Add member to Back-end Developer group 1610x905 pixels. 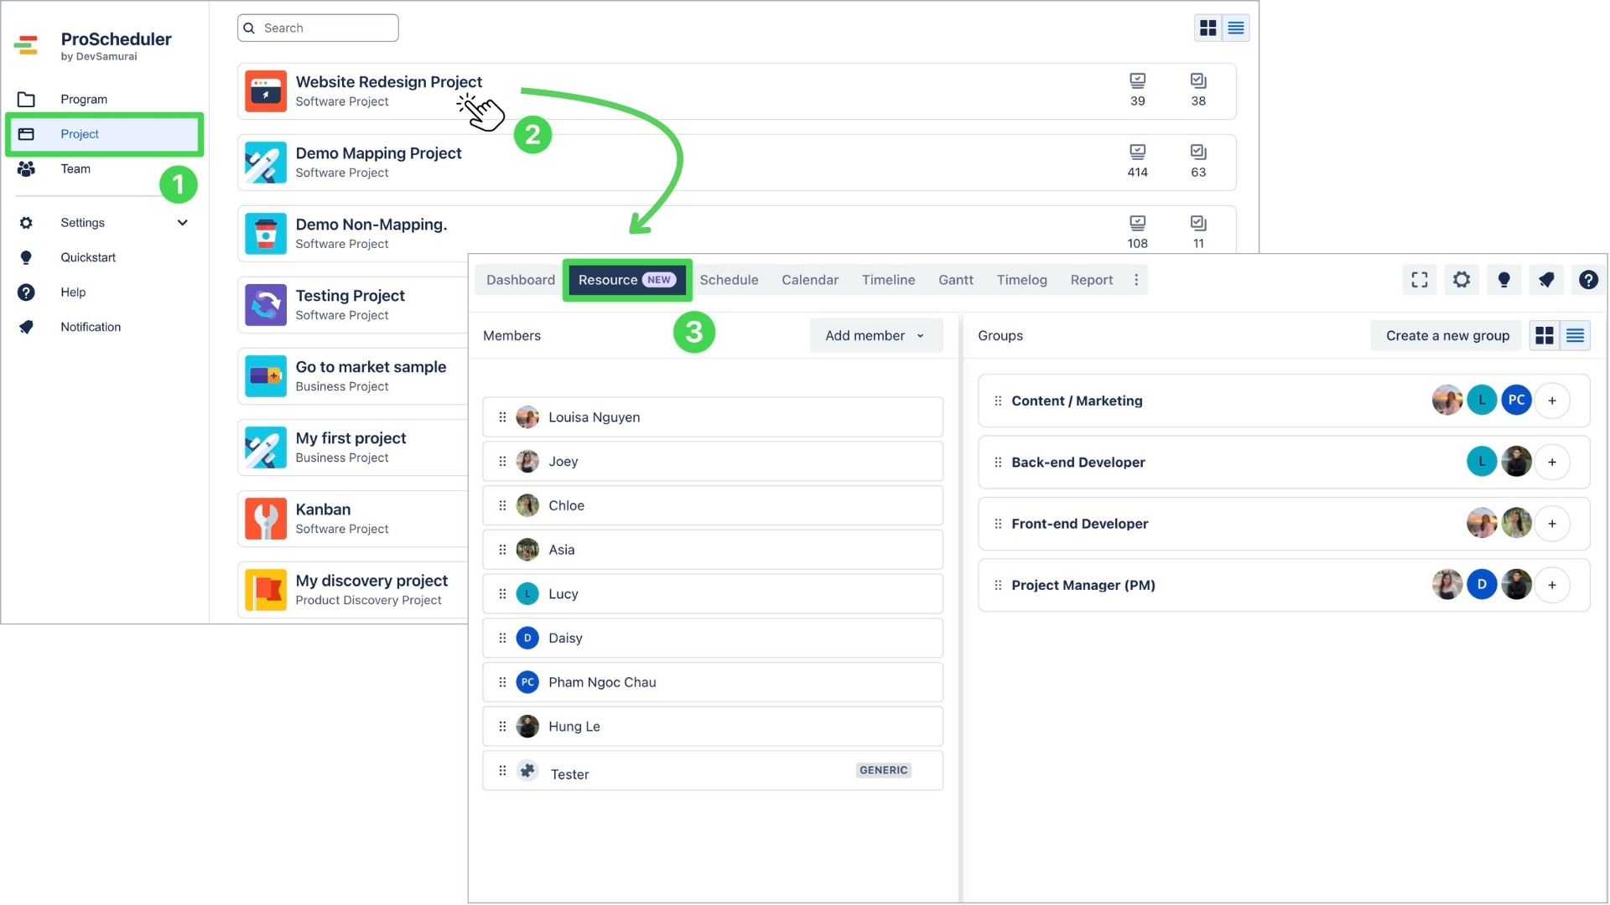point(1552,462)
